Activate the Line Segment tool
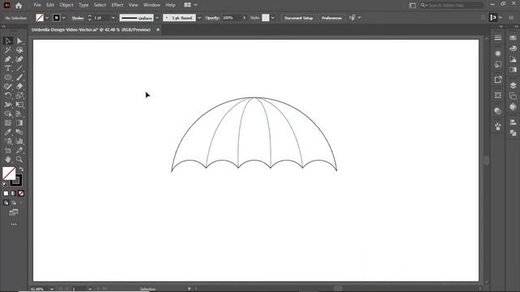Viewport: 520px width, 292px height. [x=19, y=68]
